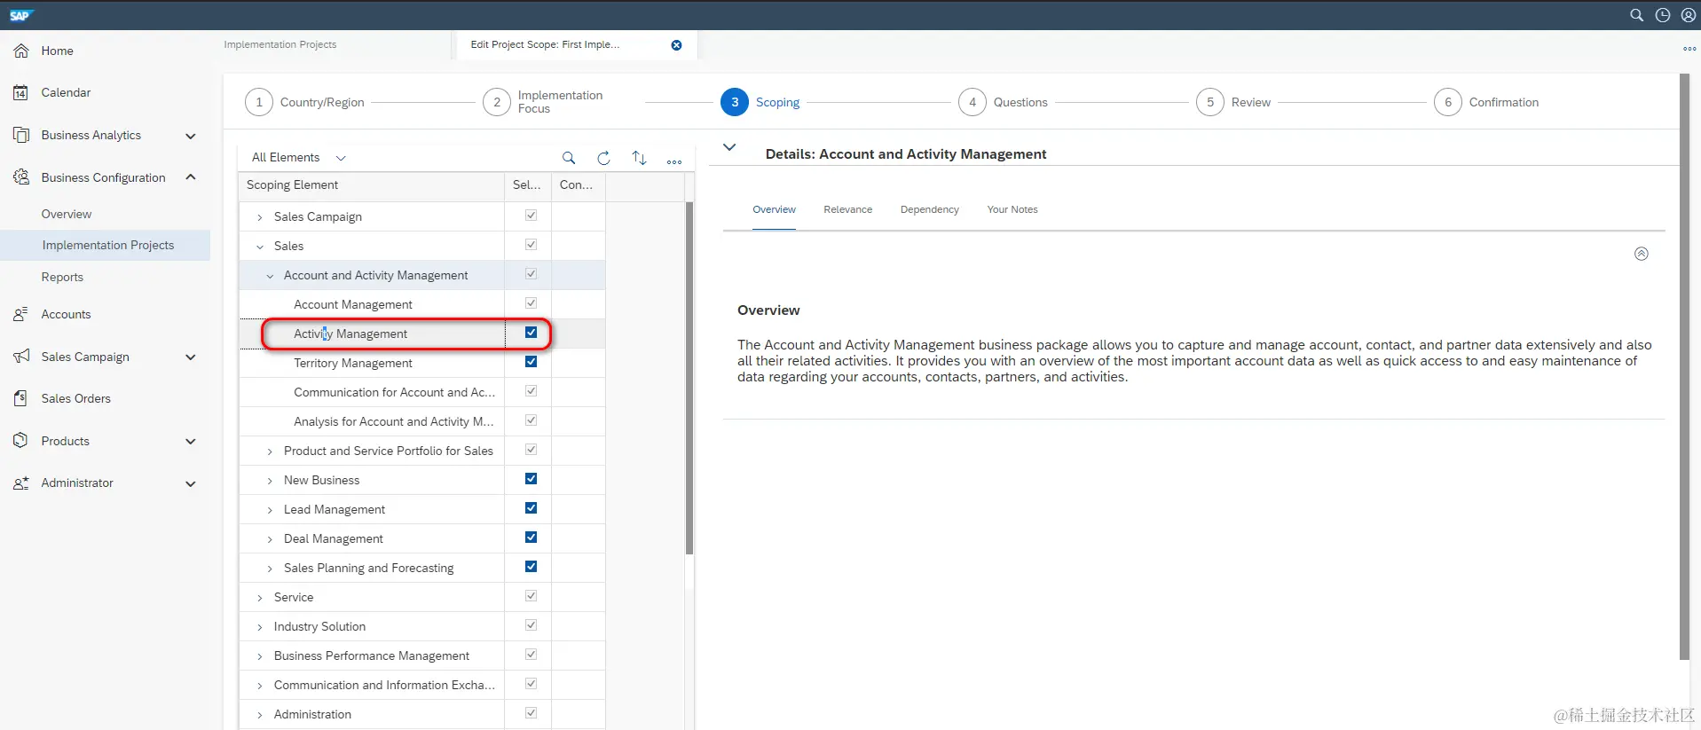
Task: Open the tab overflow menu at top right
Action: (1689, 49)
